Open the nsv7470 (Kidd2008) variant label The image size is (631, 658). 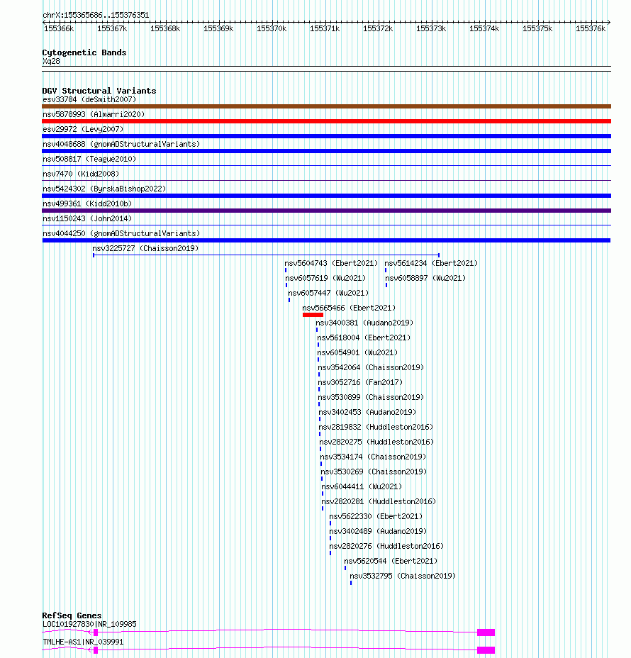[x=81, y=174]
